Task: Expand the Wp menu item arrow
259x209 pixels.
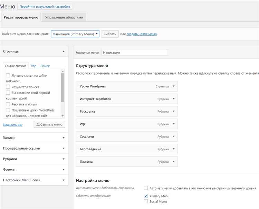Action: point(174,124)
